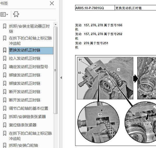156x148 pixels.
Task: Go to bookmark 拉入发动机正时链
Action: (25, 59)
